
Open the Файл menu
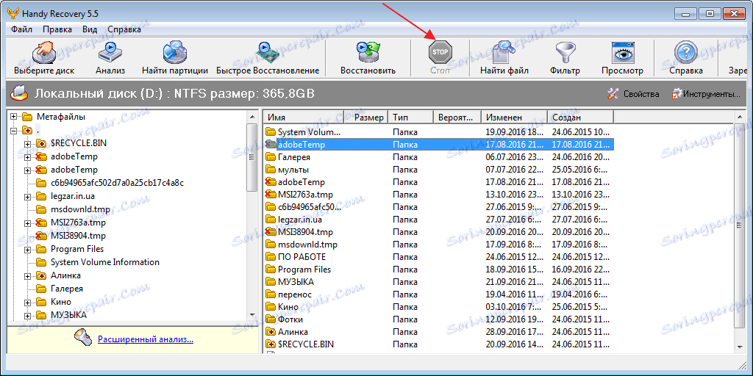21,29
